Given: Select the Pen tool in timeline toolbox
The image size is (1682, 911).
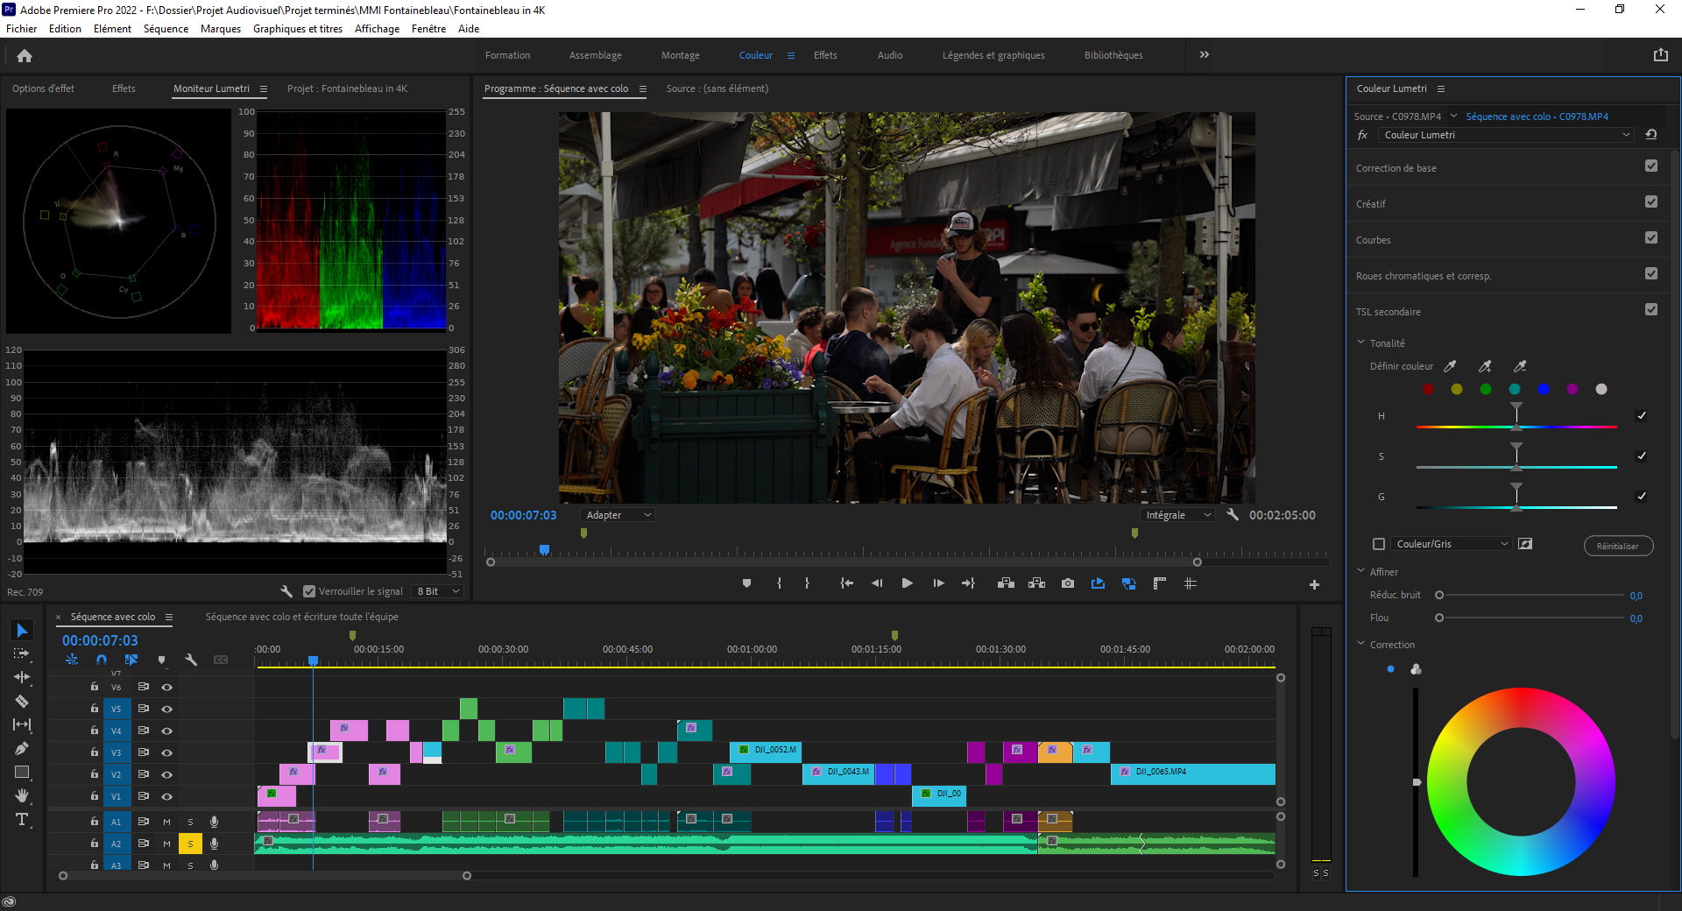Looking at the screenshot, I should (22, 749).
